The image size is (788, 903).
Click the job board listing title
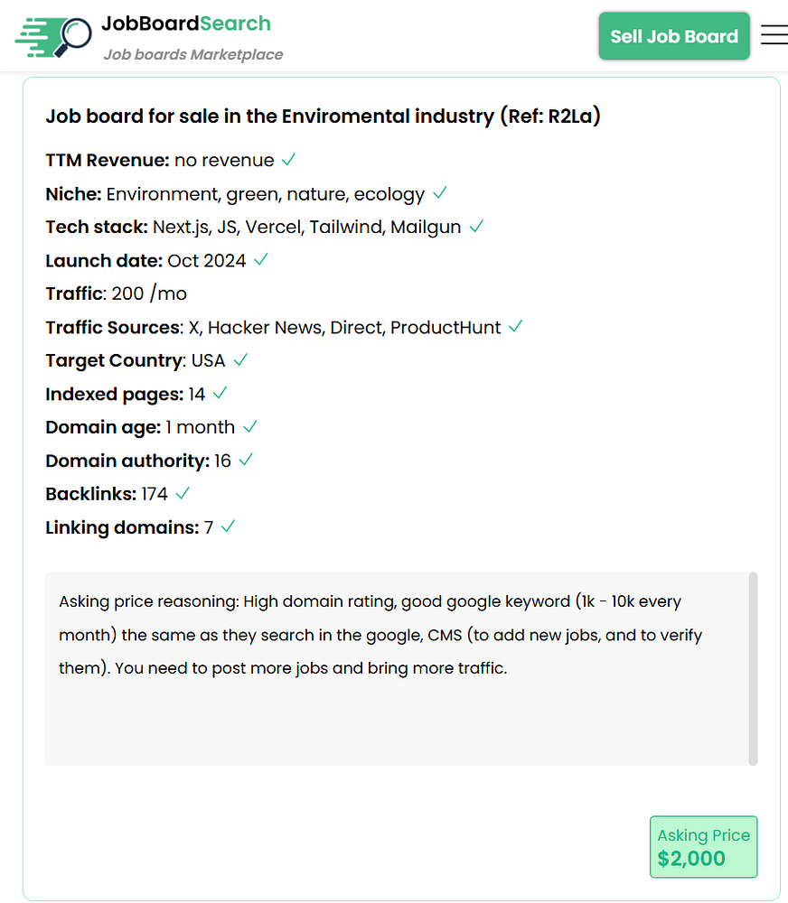[x=323, y=116]
